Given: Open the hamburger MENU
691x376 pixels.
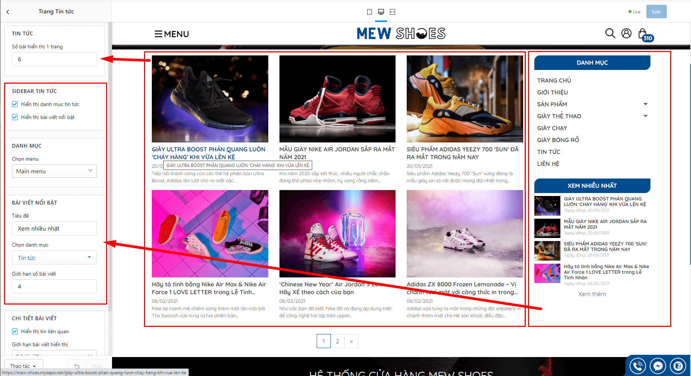Looking at the screenshot, I should pos(172,34).
